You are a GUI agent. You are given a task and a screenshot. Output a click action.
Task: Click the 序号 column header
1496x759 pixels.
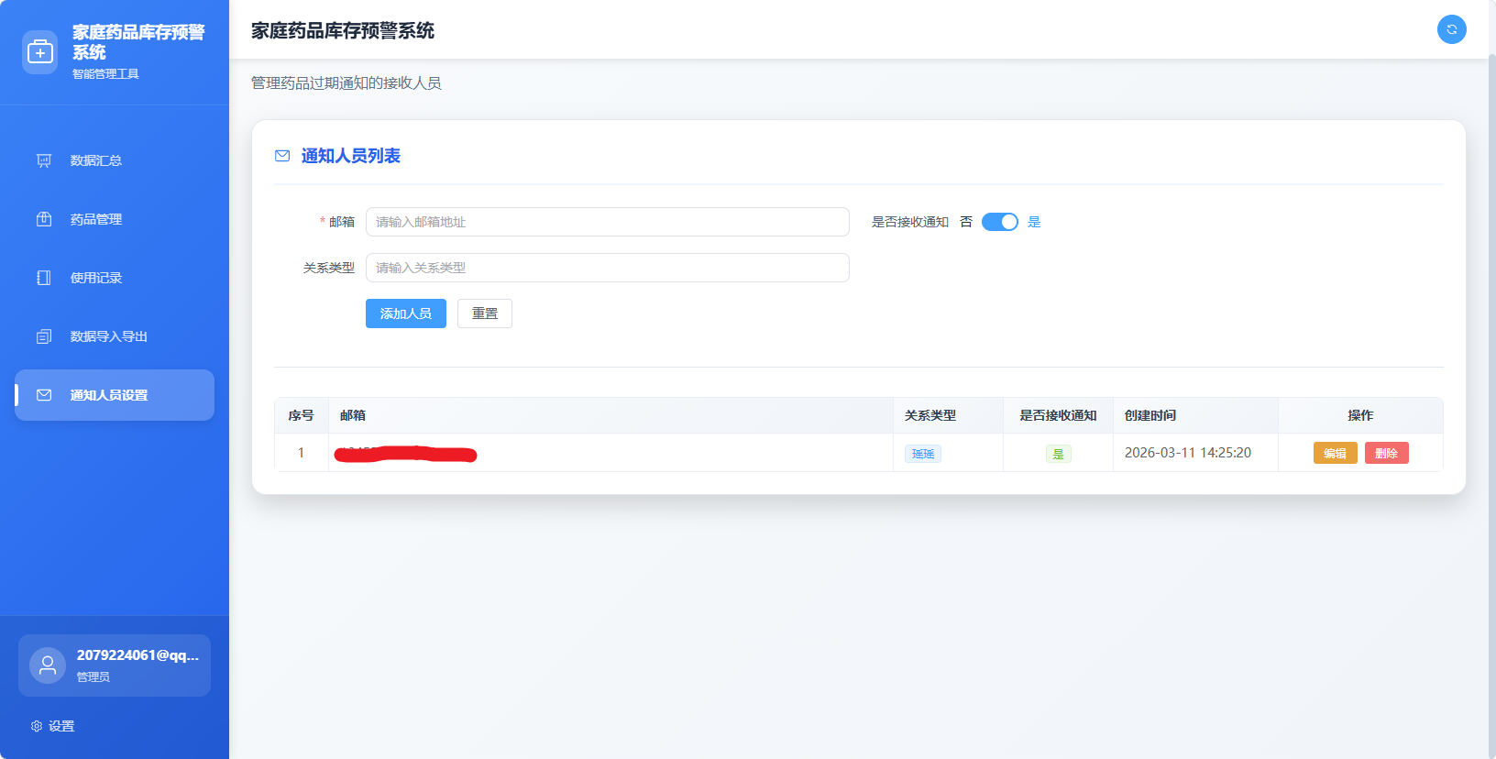pyautogui.click(x=302, y=415)
